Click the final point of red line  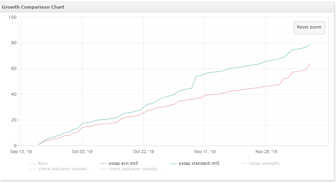(x=310, y=63)
